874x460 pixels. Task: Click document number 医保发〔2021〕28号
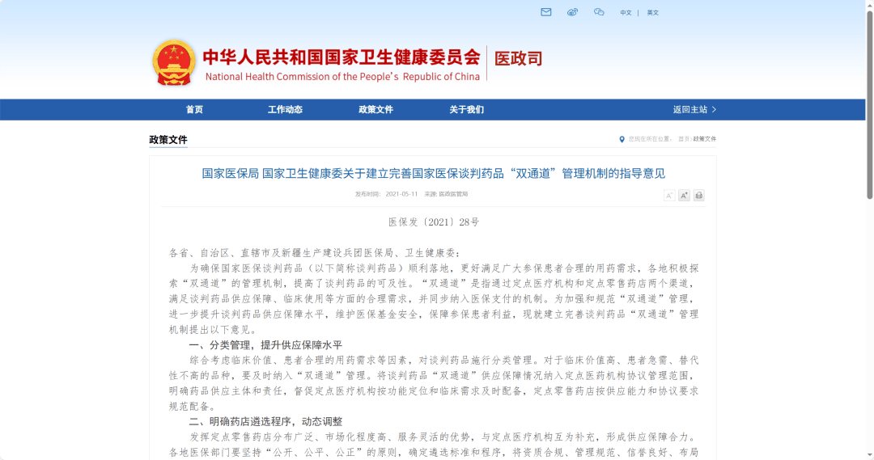coord(434,222)
